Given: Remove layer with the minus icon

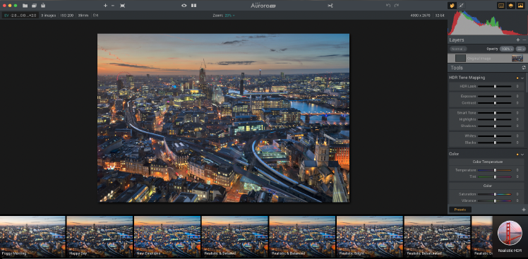Looking at the screenshot, I should pyautogui.click(x=524, y=40).
